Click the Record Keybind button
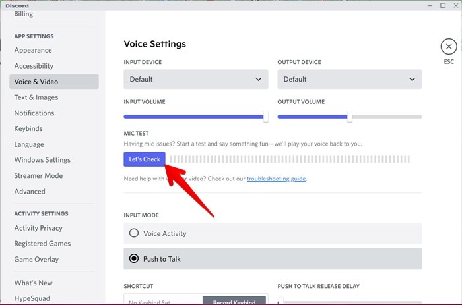This screenshot has width=462, height=305. pyautogui.click(x=234, y=300)
